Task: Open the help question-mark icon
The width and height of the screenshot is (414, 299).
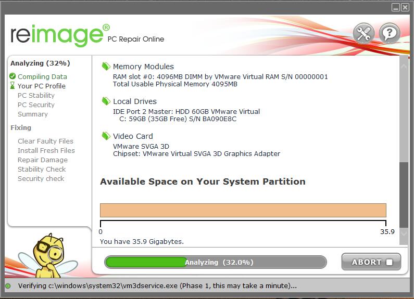Action: [x=390, y=33]
